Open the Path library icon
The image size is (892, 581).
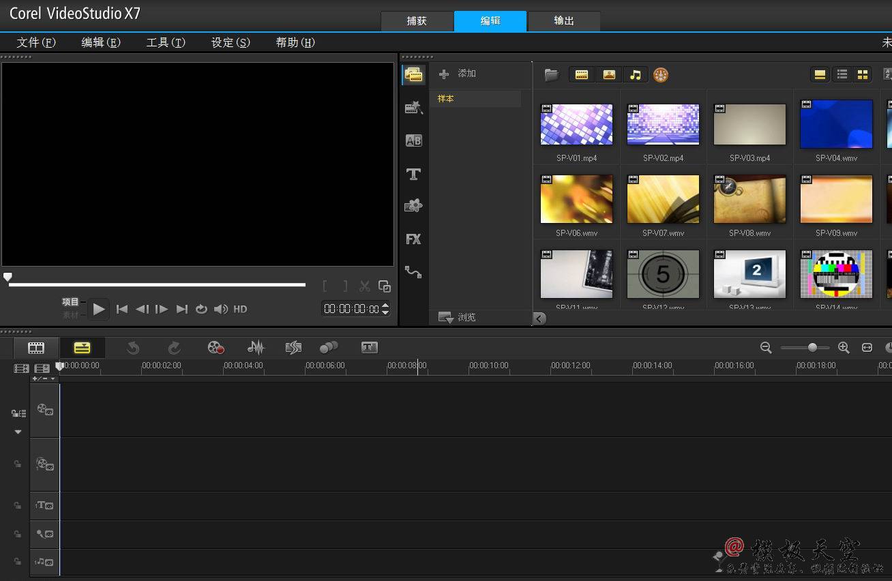pos(413,272)
